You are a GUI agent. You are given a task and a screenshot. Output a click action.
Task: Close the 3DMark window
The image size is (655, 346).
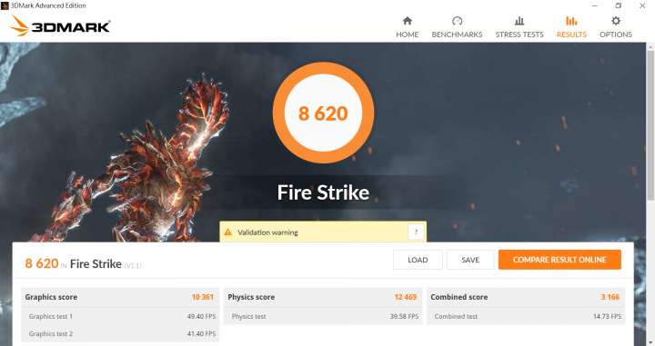click(x=642, y=5)
